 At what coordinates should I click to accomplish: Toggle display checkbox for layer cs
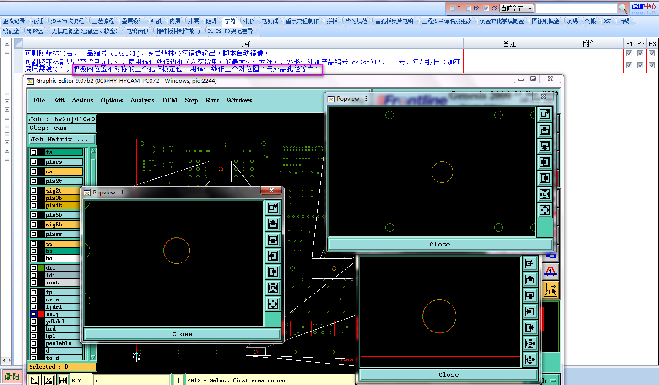34,171
